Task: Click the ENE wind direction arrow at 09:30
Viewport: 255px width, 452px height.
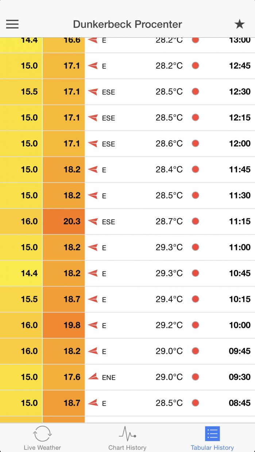Action: 93,377
